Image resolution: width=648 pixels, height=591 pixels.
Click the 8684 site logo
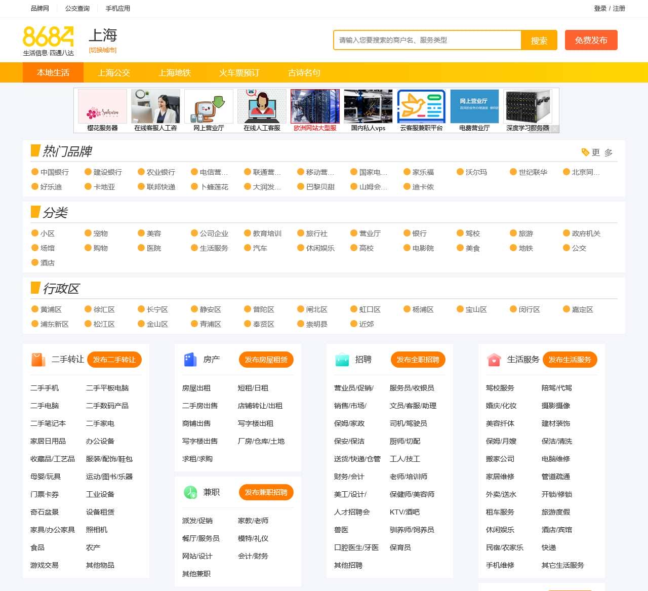(x=48, y=41)
